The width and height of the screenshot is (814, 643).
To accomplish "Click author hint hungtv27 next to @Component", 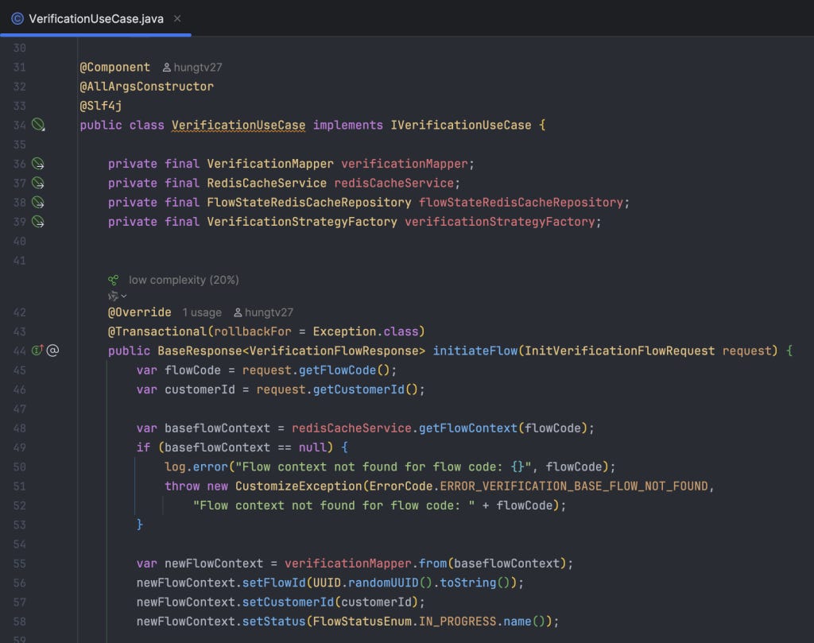I will point(198,68).
